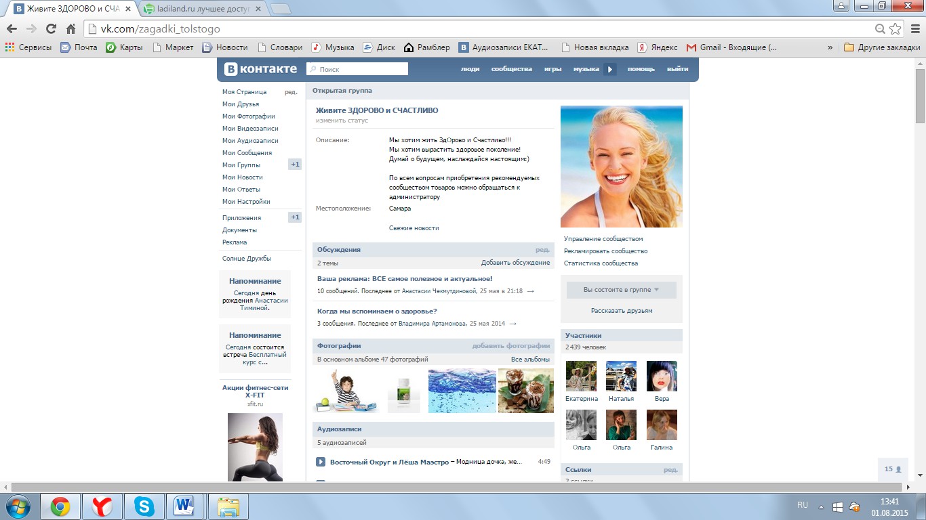The width and height of the screenshot is (926, 520).
Task: Bookmark this page with the star icon
Action: pos(895,29)
